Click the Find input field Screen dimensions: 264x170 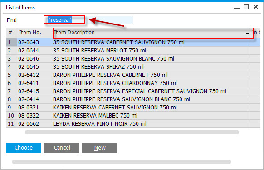(89, 20)
